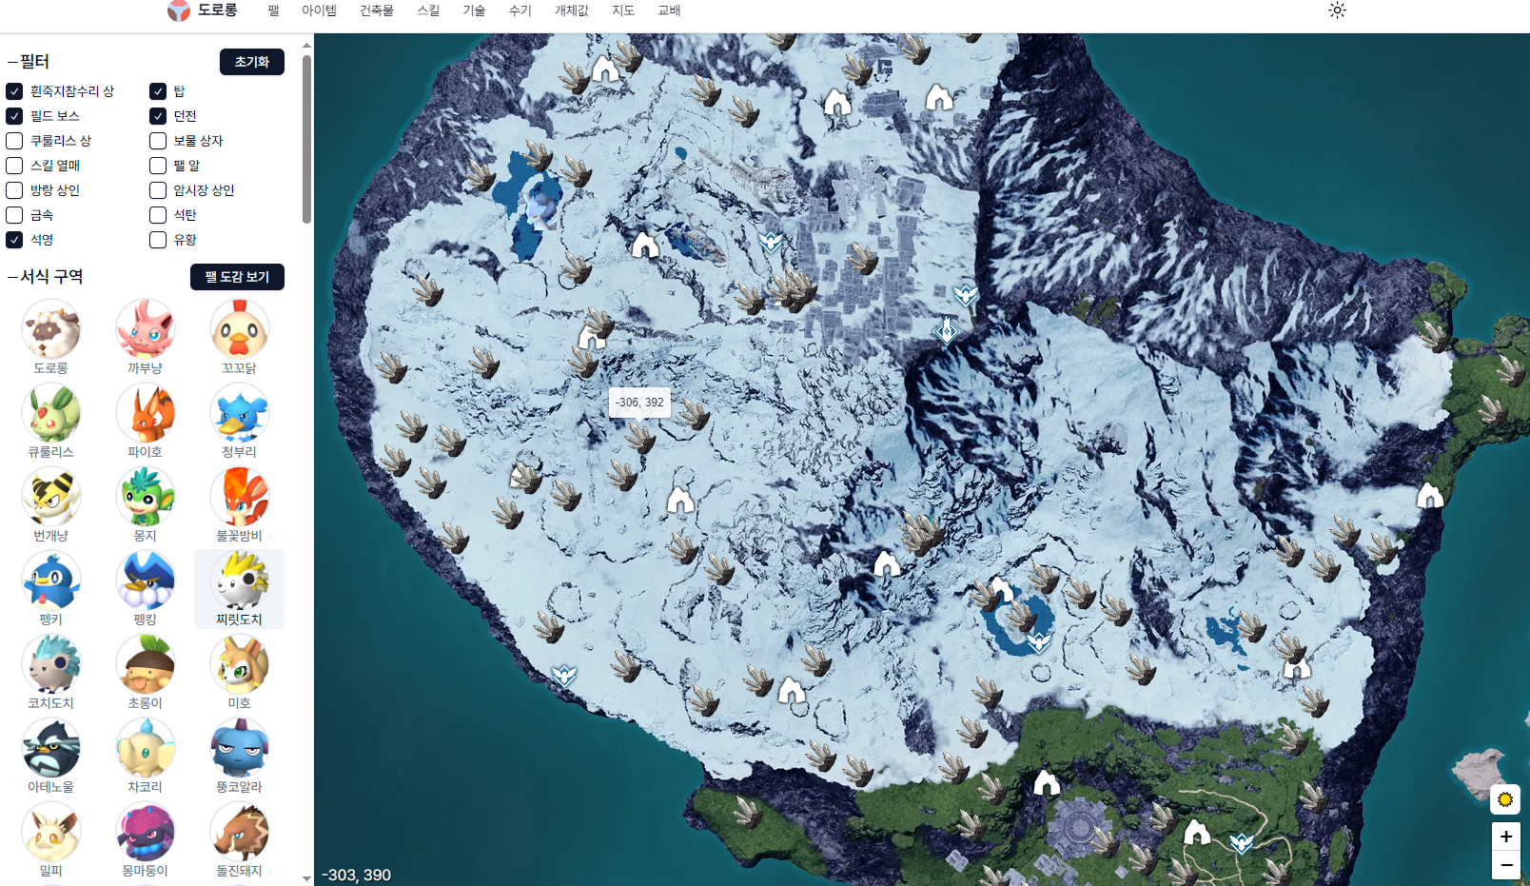The width and height of the screenshot is (1530, 886).
Task: Select the 파이호 pal habitat icon
Action: 146,413
